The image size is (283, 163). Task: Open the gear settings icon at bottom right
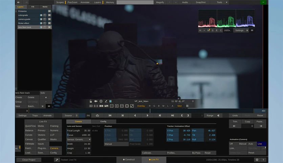point(257,160)
